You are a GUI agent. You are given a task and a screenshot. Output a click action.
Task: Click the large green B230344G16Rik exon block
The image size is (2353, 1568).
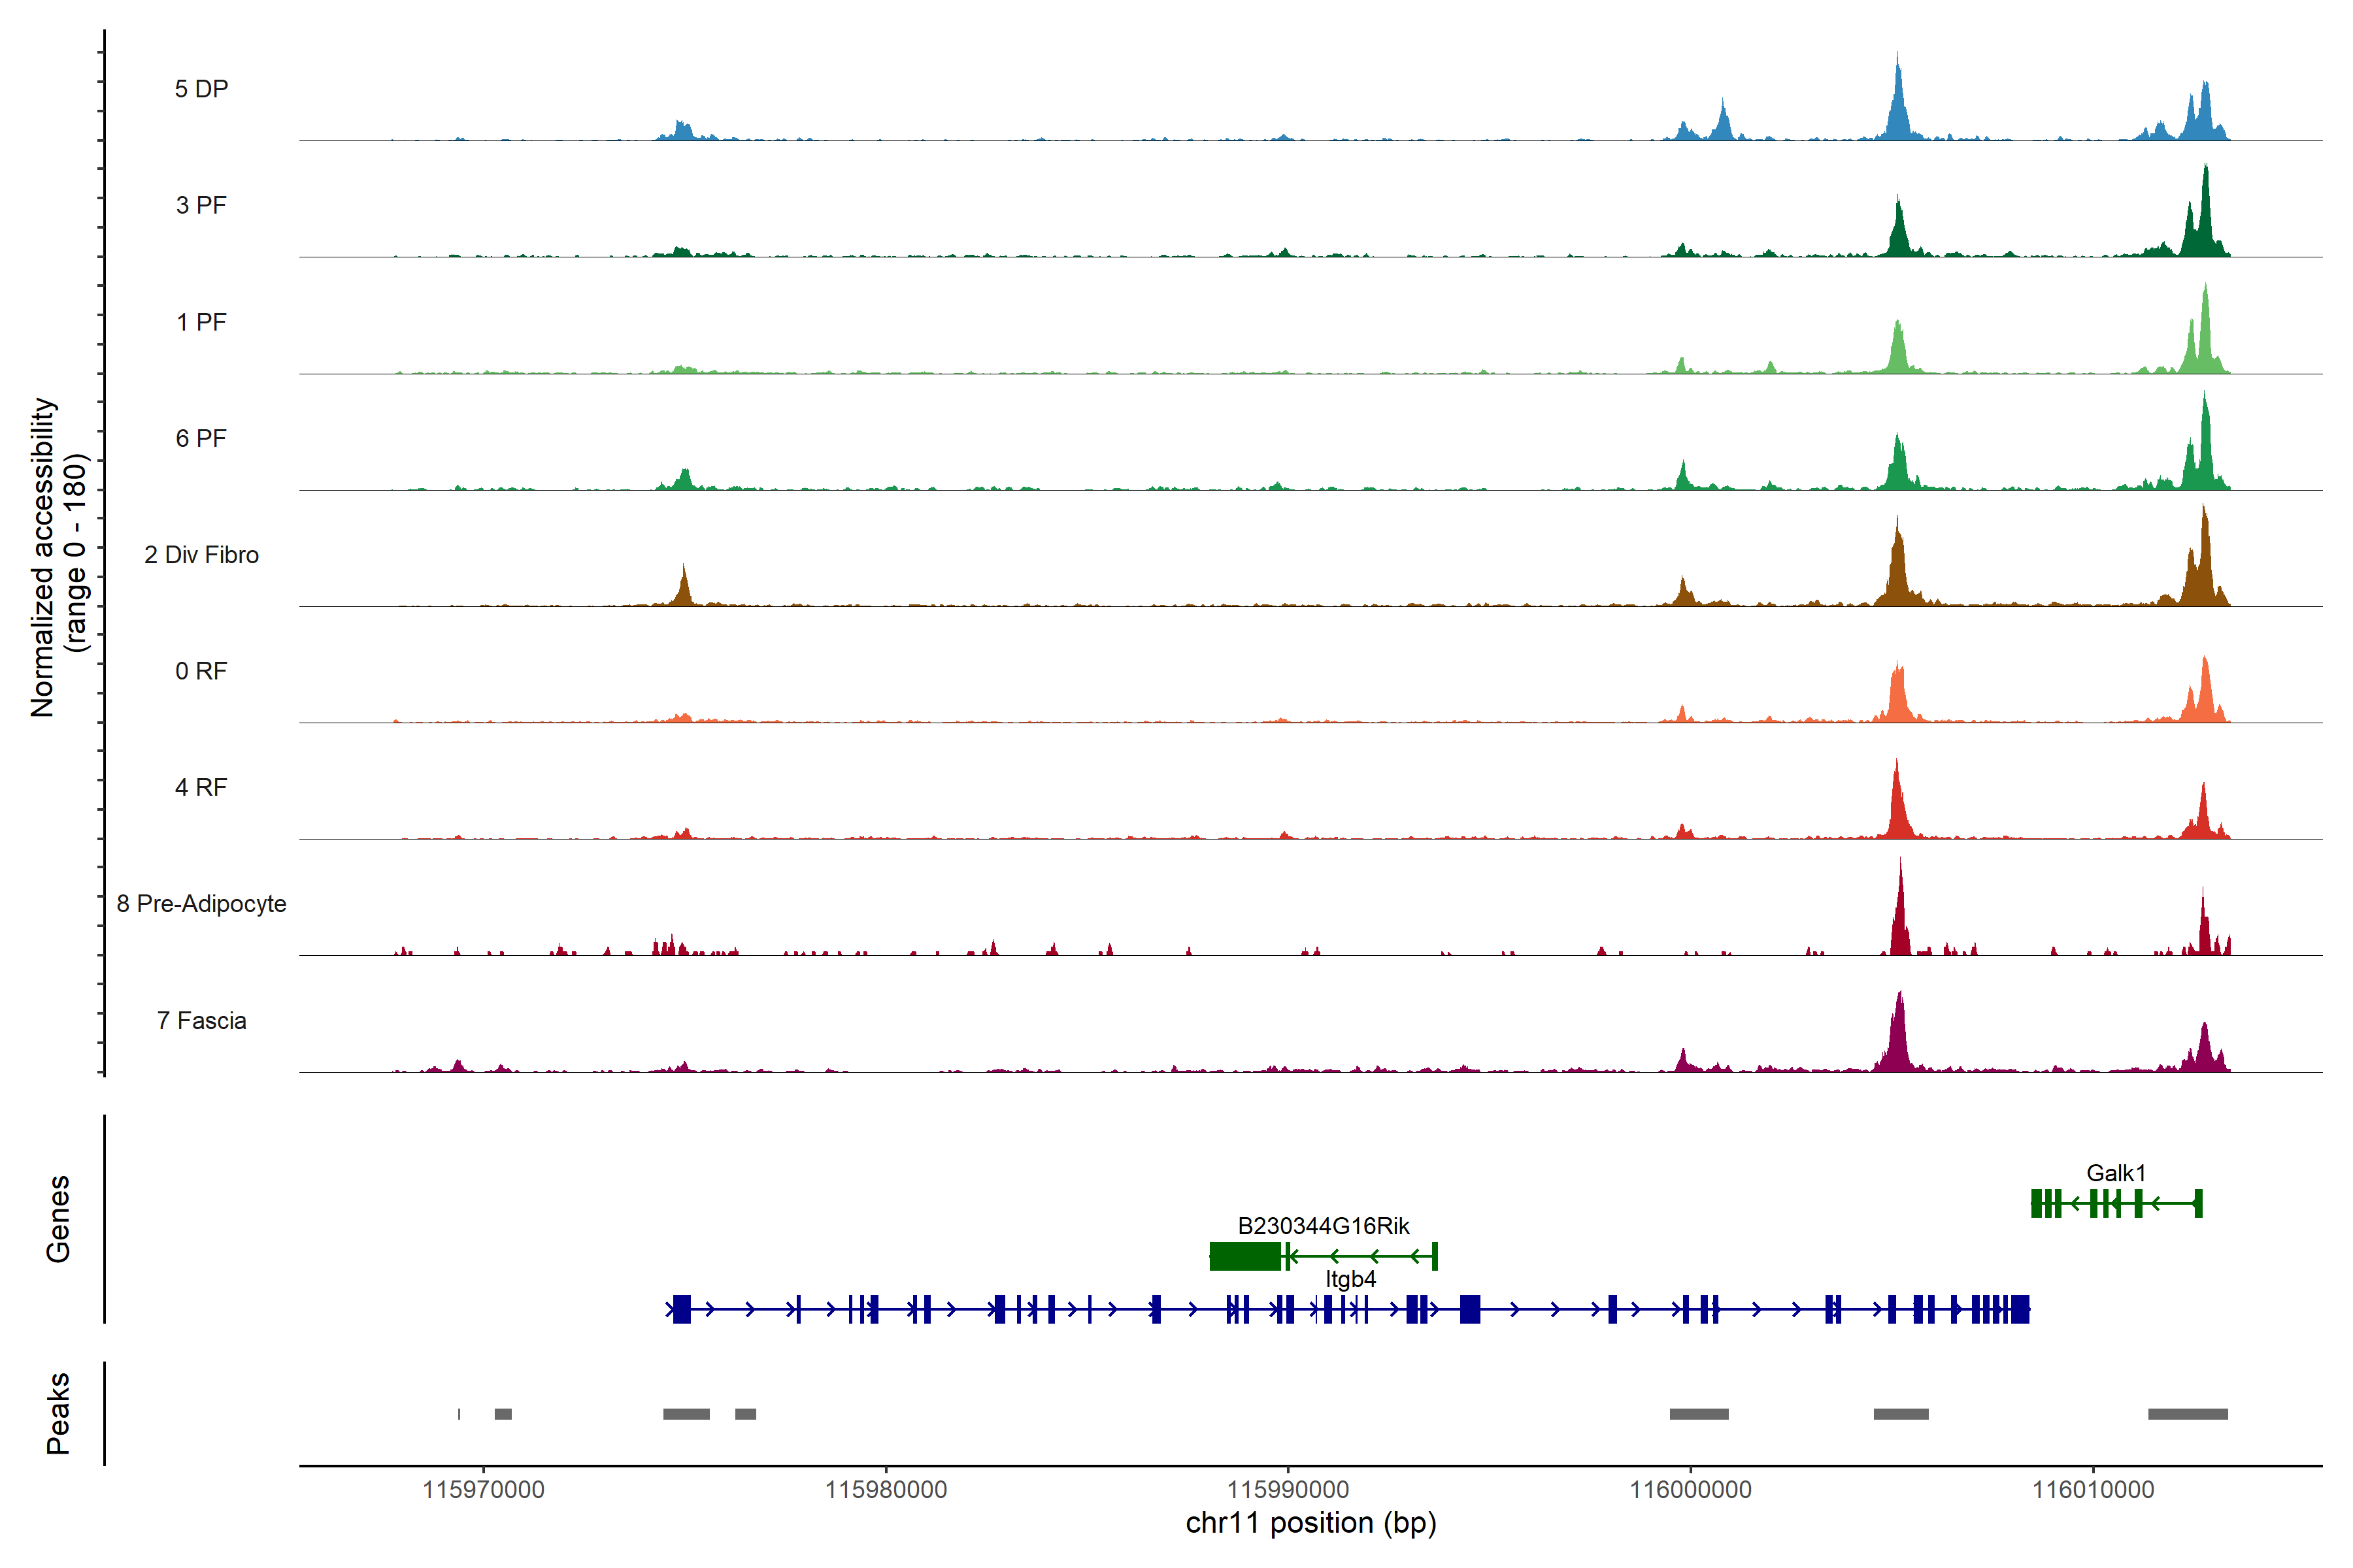click(x=1244, y=1256)
